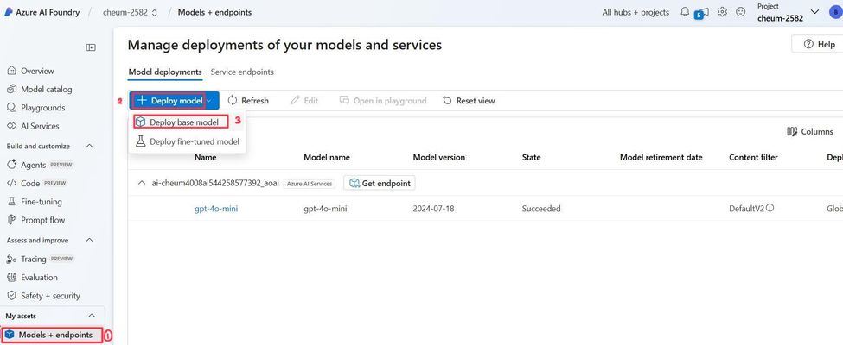Viewport: 843px width, 345px height.
Task: Choose Deploy fine-tuned model from menu
Action: 187,141
